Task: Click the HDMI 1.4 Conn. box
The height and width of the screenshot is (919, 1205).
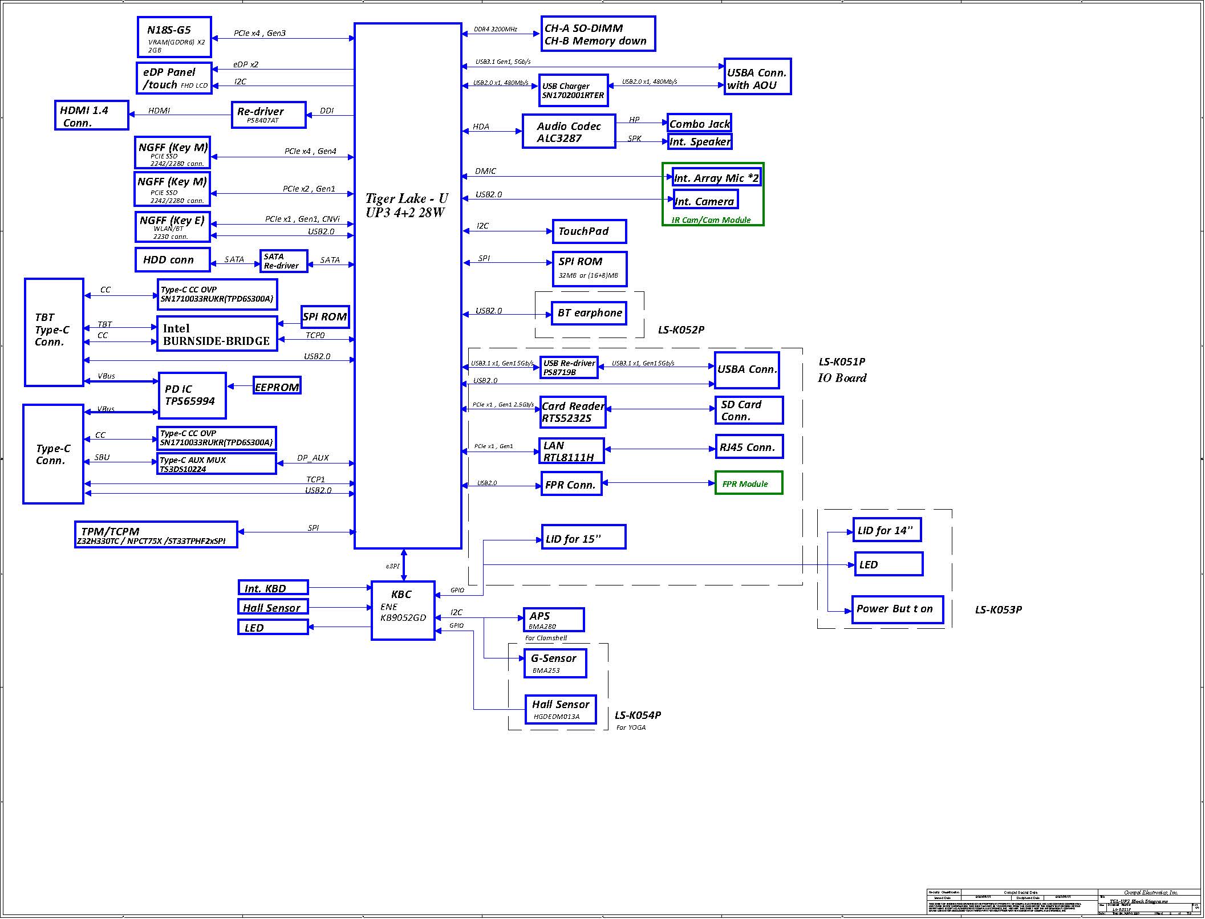Action: click(x=91, y=116)
